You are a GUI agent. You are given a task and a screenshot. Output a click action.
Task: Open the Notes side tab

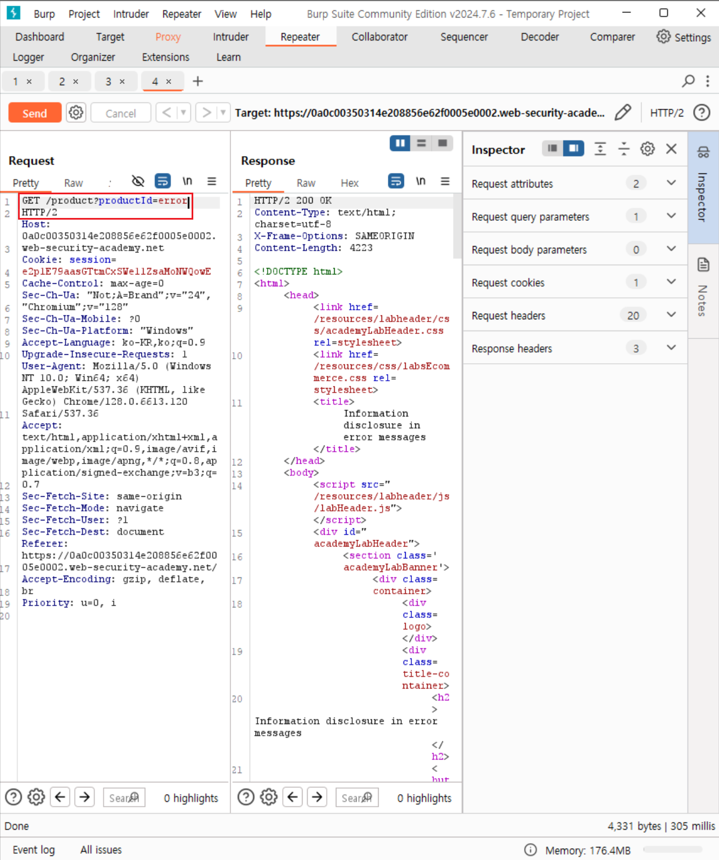click(703, 291)
